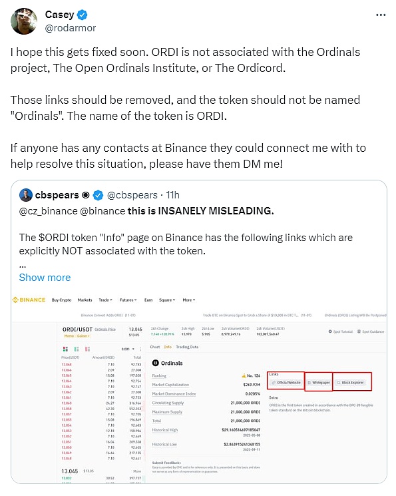Open Casey's profile avatar
This screenshot has height=496, width=396.
click(24, 21)
